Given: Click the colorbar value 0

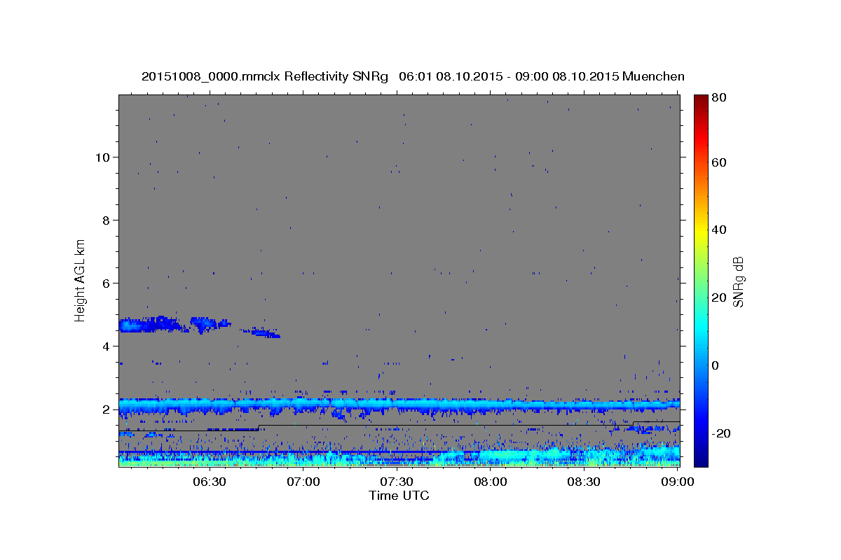Looking at the screenshot, I should [716, 365].
